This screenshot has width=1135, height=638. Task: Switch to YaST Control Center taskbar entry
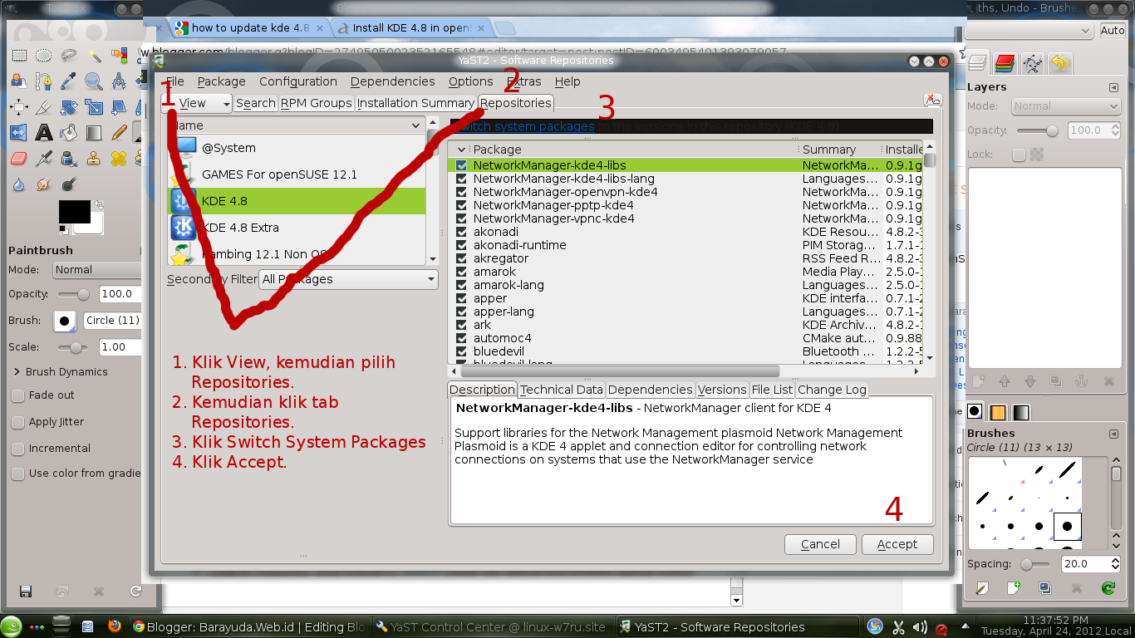coord(491,627)
